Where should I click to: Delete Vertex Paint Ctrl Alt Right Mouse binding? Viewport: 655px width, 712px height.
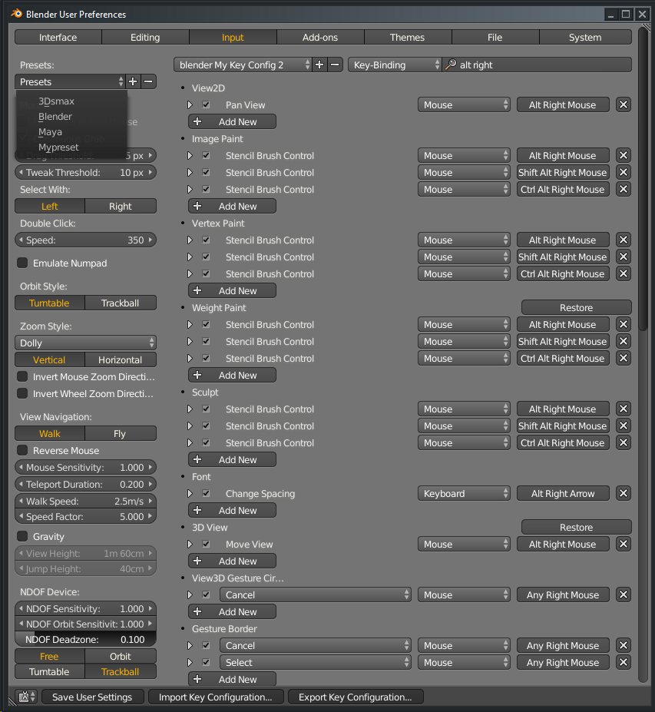624,273
